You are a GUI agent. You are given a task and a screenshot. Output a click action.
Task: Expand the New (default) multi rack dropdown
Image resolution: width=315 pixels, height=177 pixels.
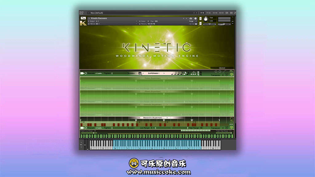(x=89, y=13)
